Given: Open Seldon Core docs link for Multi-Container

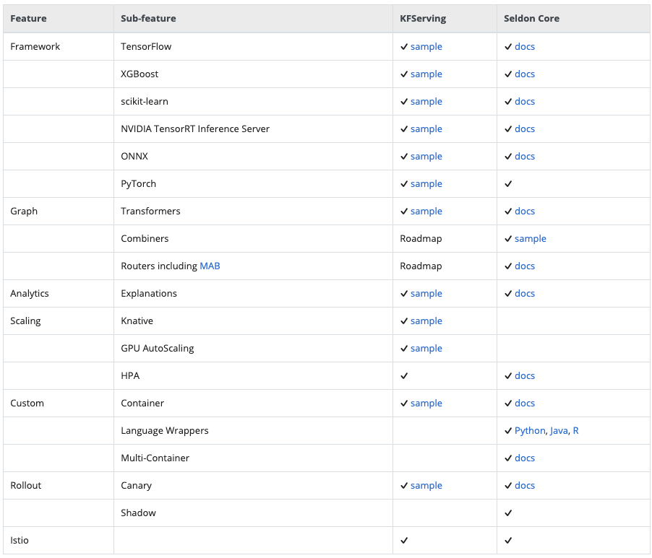Looking at the screenshot, I should click(525, 458).
